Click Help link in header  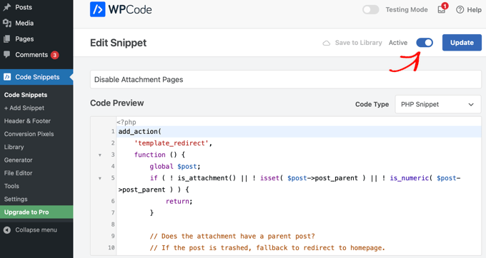[x=475, y=10]
